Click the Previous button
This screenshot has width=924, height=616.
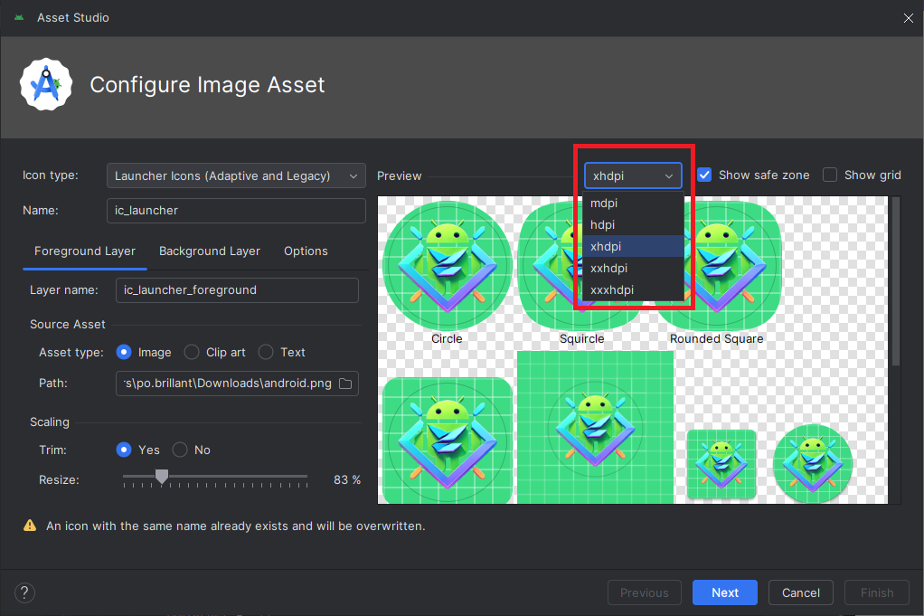(644, 592)
